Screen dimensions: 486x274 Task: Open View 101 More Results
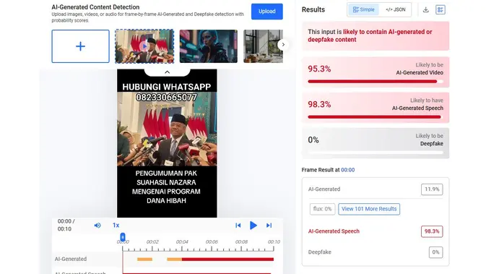coord(369,209)
